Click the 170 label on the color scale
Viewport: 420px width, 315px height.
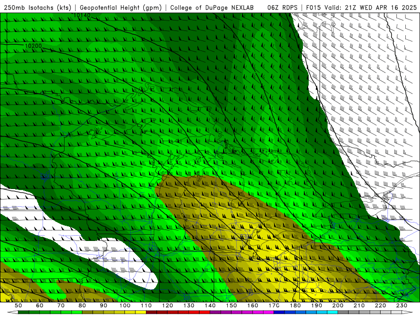(x=274, y=306)
